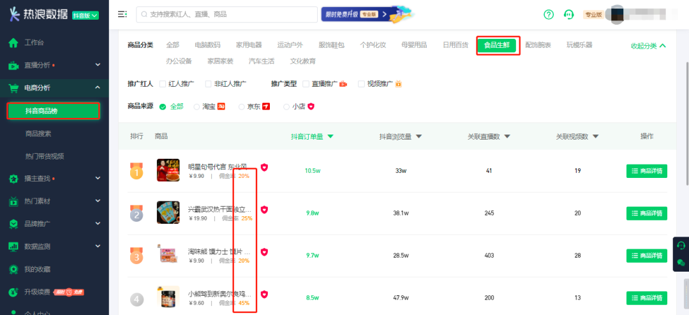Click the silver rank 2 medal icon
The height and width of the screenshot is (315, 689).
(x=137, y=214)
